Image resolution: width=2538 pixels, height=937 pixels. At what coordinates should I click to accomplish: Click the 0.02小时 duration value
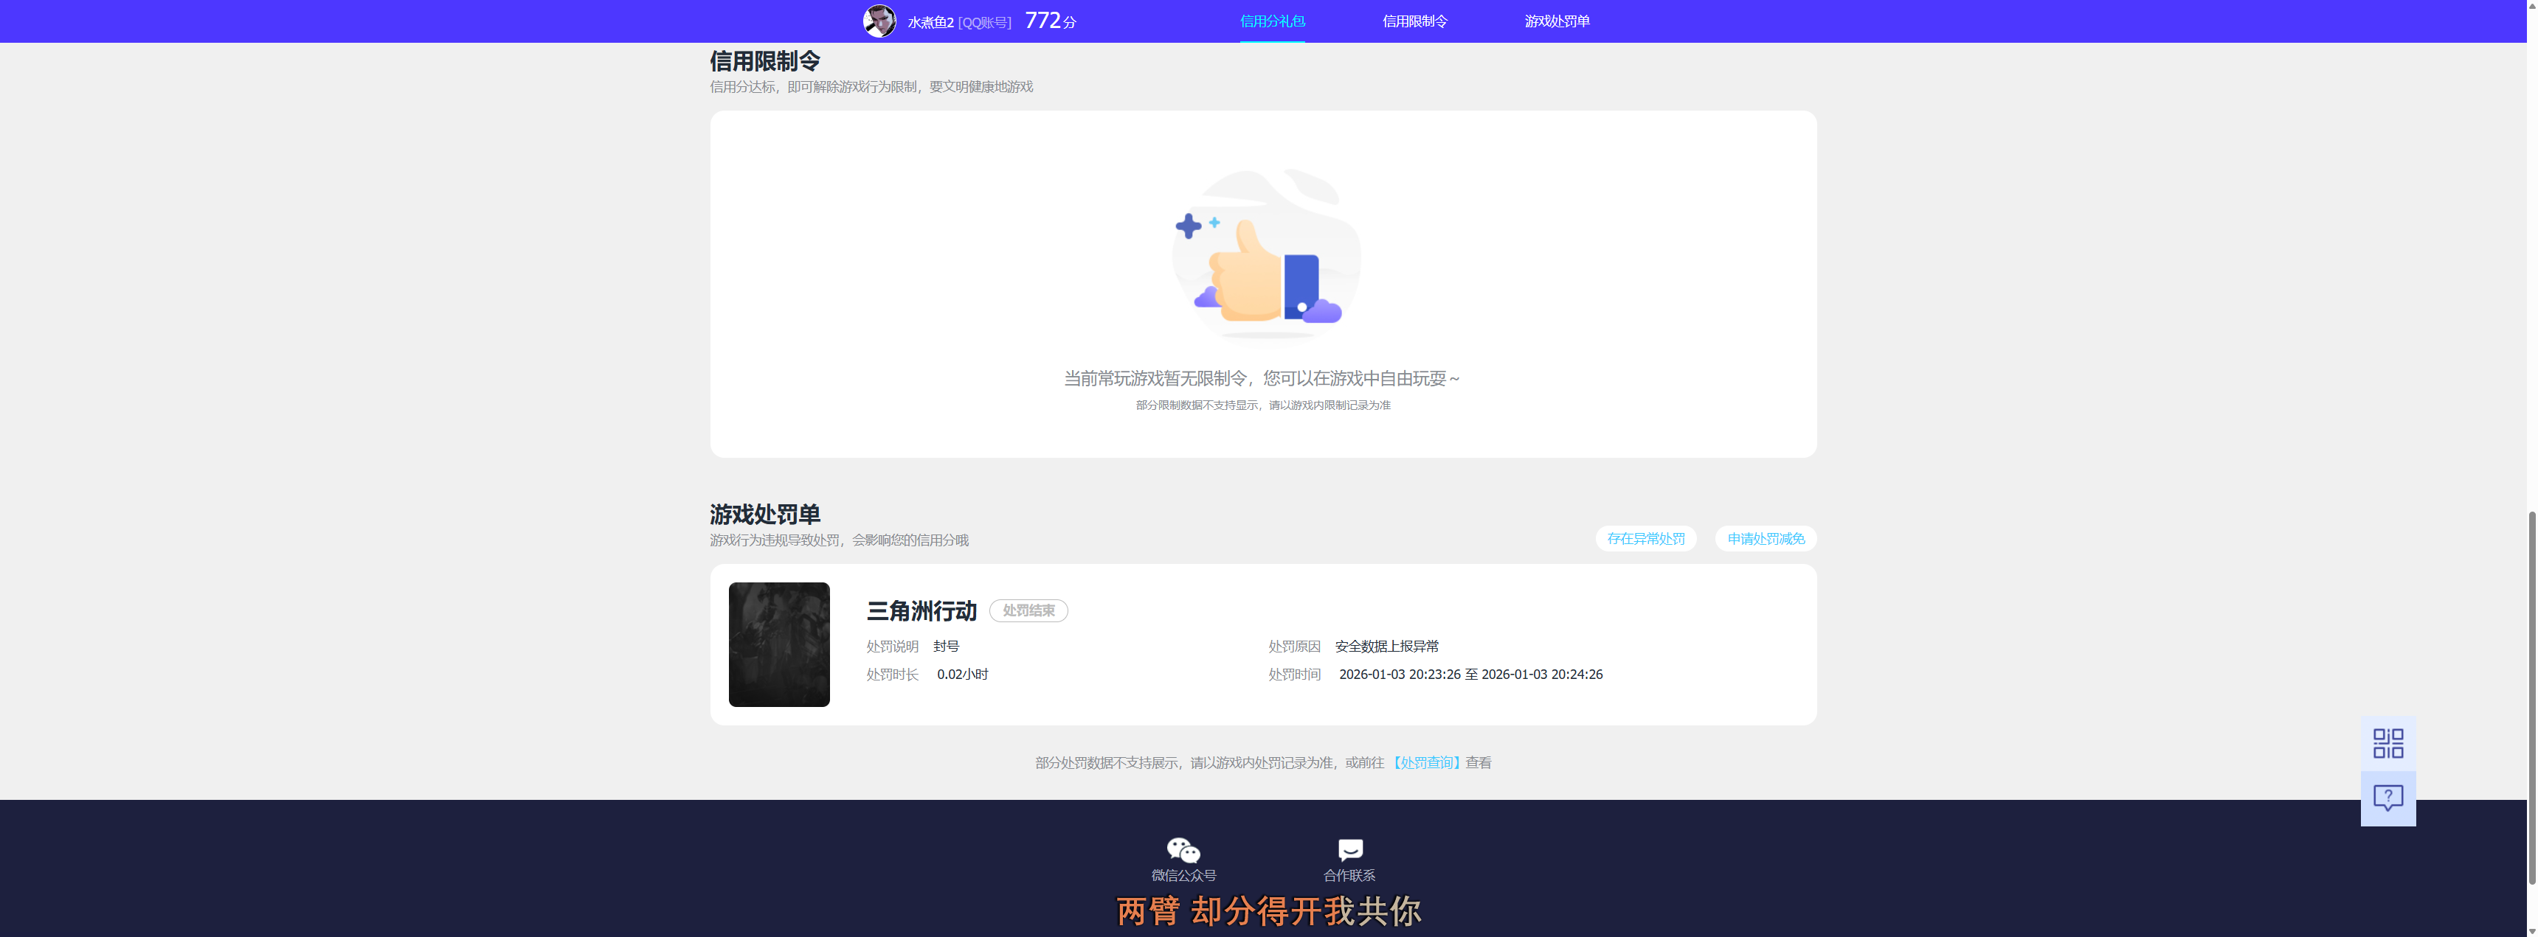(x=963, y=675)
